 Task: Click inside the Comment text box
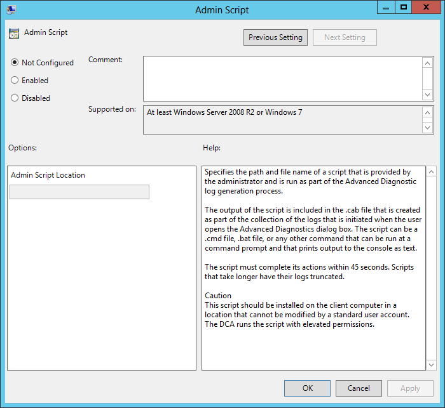282,78
